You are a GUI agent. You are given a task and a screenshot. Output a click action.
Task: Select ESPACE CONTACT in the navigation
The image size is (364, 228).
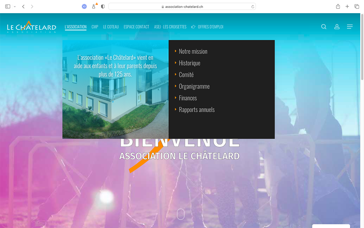click(x=136, y=26)
